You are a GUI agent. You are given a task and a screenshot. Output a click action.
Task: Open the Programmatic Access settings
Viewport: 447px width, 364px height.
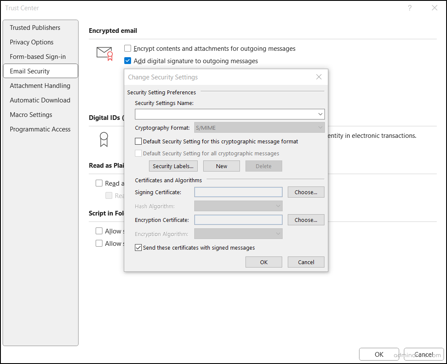(x=40, y=129)
